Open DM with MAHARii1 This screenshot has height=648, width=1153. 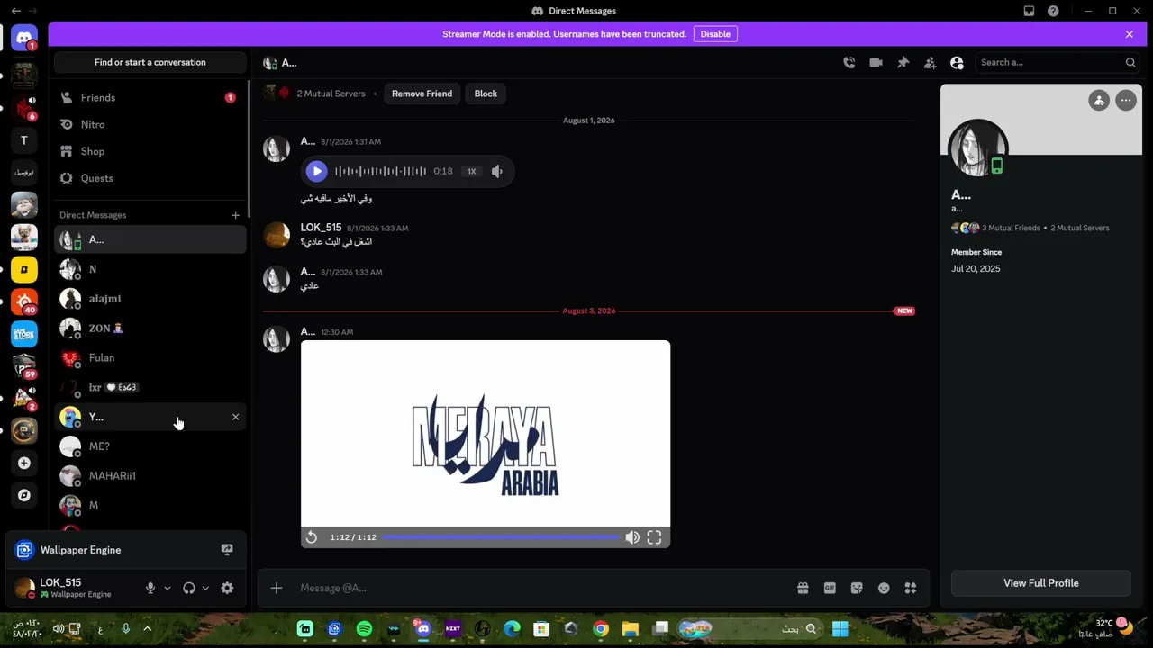click(150, 476)
